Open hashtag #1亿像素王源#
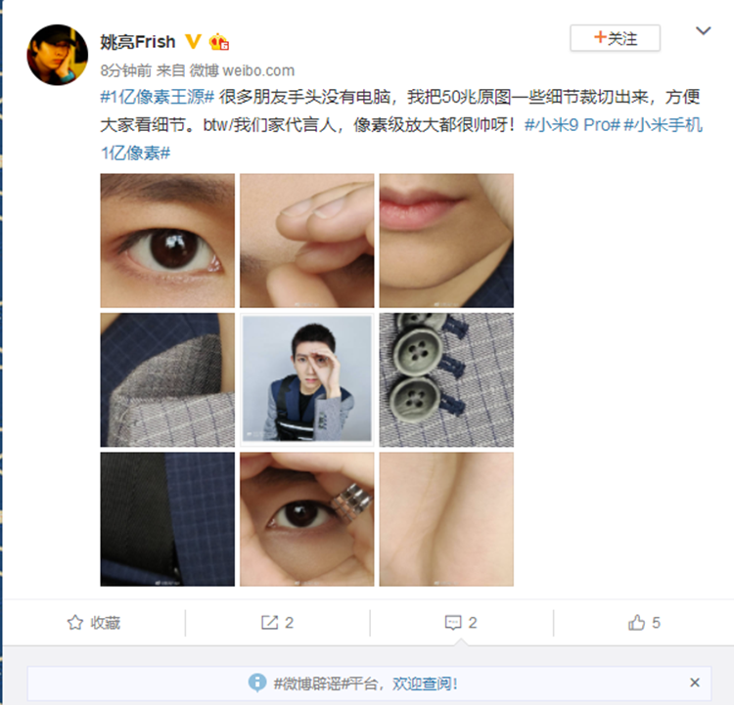The width and height of the screenshot is (734, 705). pyautogui.click(x=158, y=98)
